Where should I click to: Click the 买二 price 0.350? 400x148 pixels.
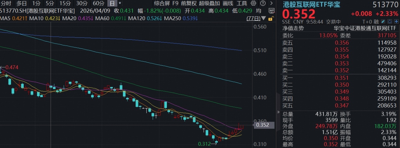click(x=342, y=85)
